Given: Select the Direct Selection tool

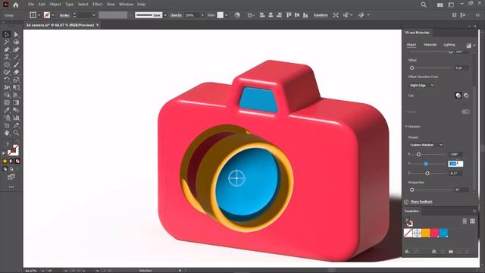Looking at the screenshot, I should pos(16,34).
